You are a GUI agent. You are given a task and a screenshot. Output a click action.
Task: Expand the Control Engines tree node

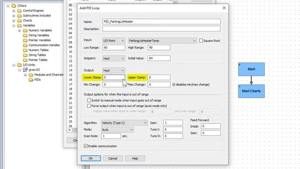(x=14, y=11)
